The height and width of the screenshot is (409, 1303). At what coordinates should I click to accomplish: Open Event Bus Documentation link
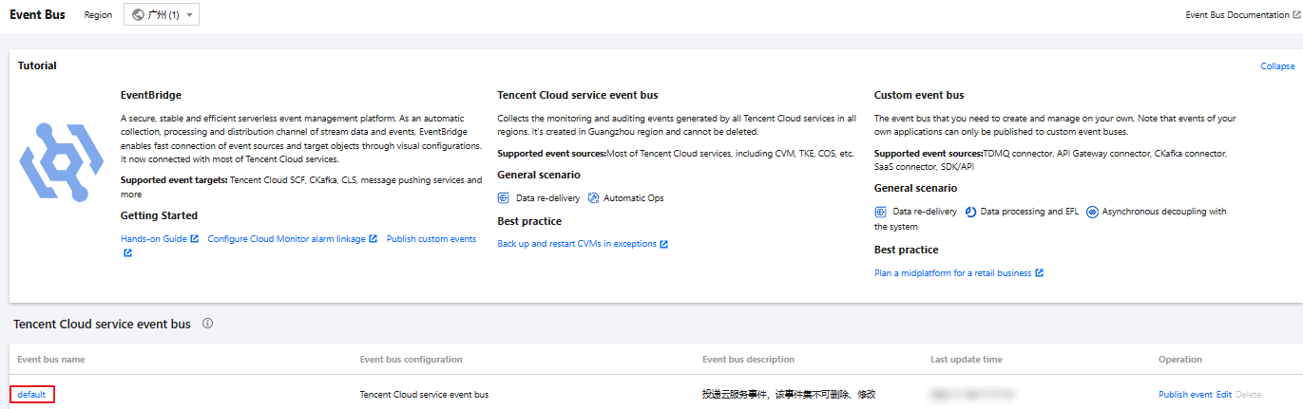point(1237,15)
